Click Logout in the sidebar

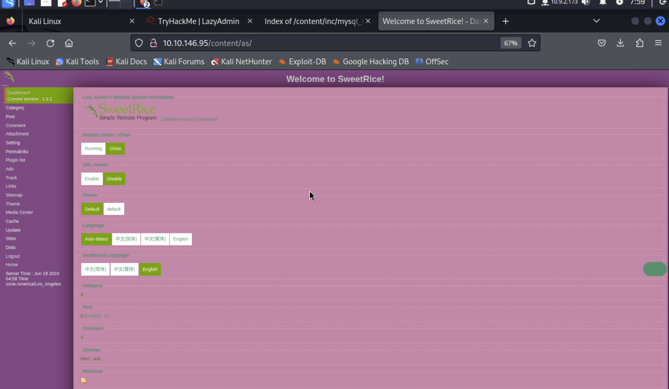click(x=12, y=256)
